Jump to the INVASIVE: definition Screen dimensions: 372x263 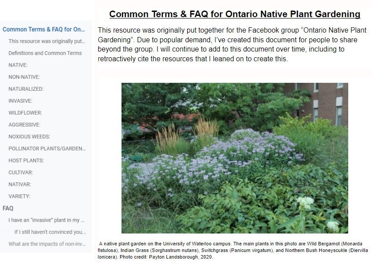(20, 100)
